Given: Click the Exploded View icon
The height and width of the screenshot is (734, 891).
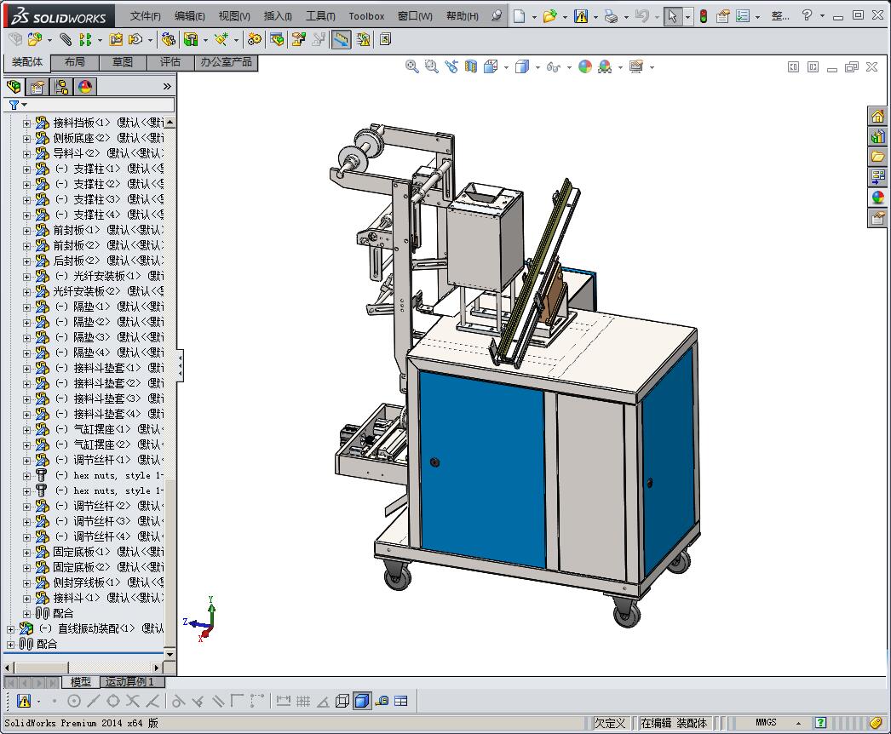Looking at the screenshot, I should pos(299,39).
